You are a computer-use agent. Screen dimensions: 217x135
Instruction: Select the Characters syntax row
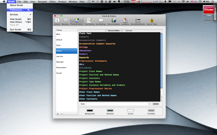click(x=120, y=51)
